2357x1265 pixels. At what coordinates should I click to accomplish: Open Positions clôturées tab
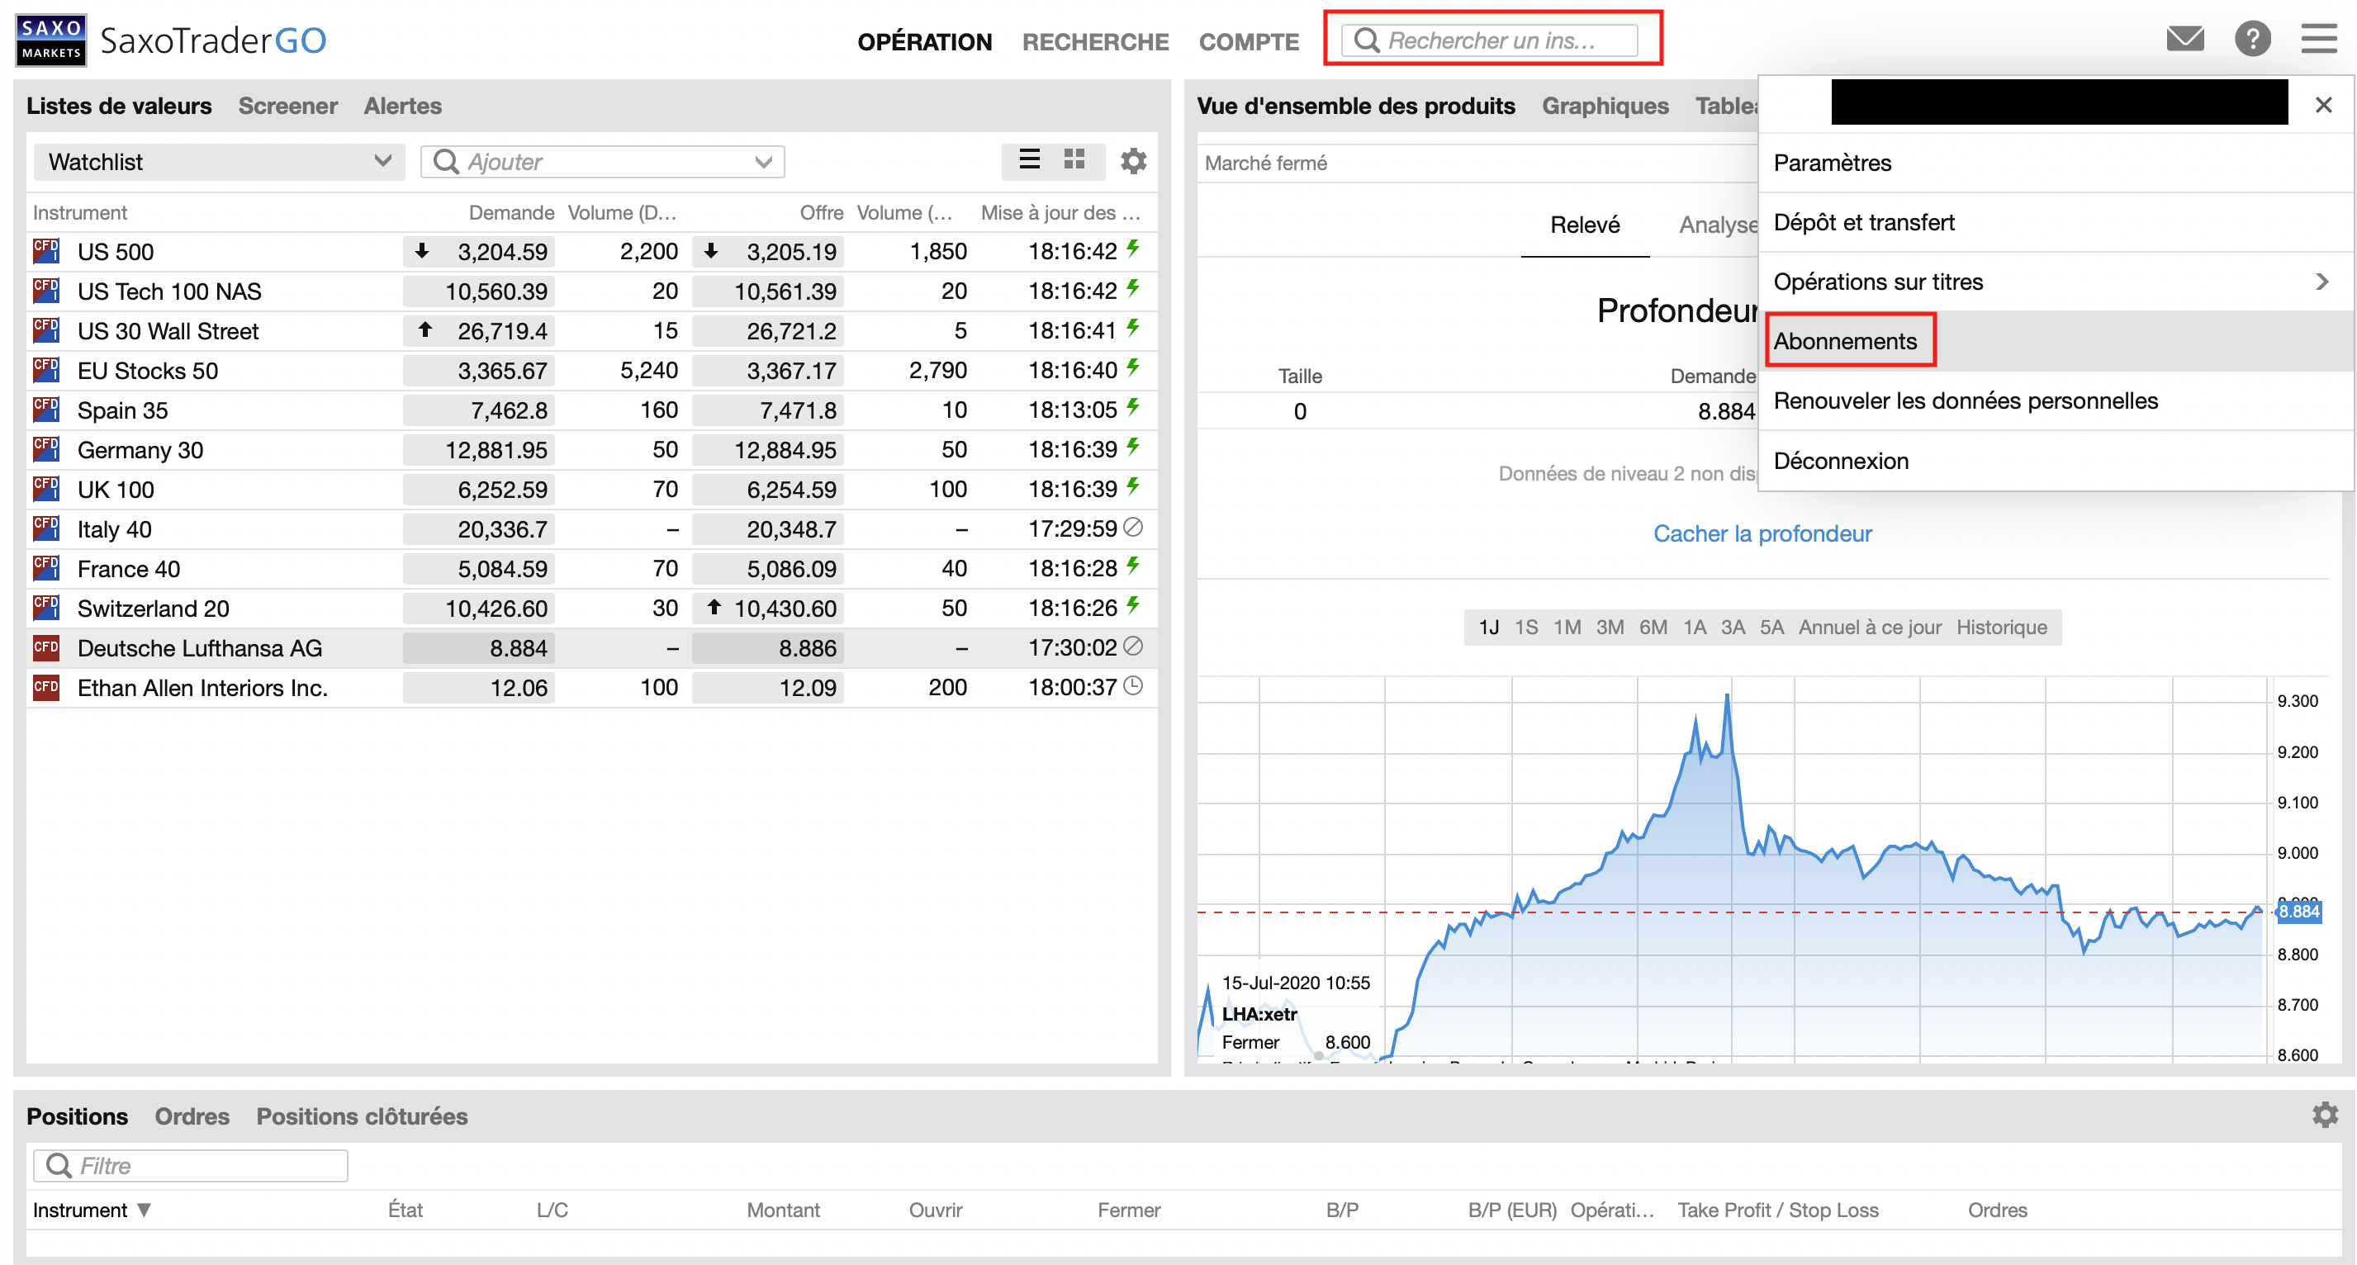point(362,1116)
